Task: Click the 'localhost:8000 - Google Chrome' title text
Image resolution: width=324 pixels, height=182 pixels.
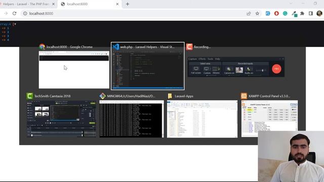Action: [x=69, y=47]
